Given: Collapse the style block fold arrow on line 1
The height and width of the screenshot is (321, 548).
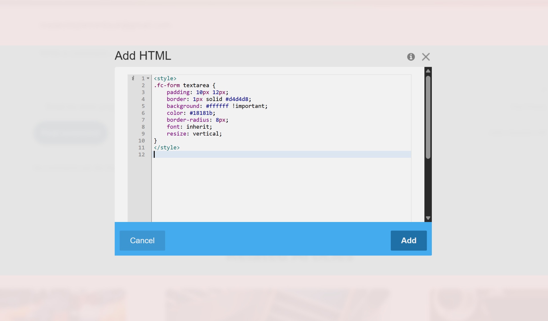Looking at the screenshot, I should (x=148, y=78).
